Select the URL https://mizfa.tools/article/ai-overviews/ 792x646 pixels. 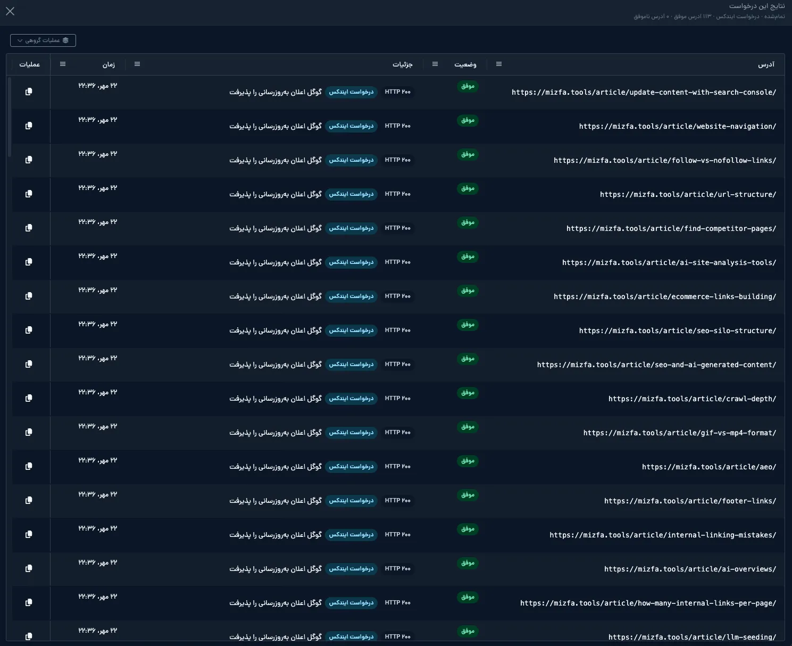pyautogui.click(x=690, y=569)
